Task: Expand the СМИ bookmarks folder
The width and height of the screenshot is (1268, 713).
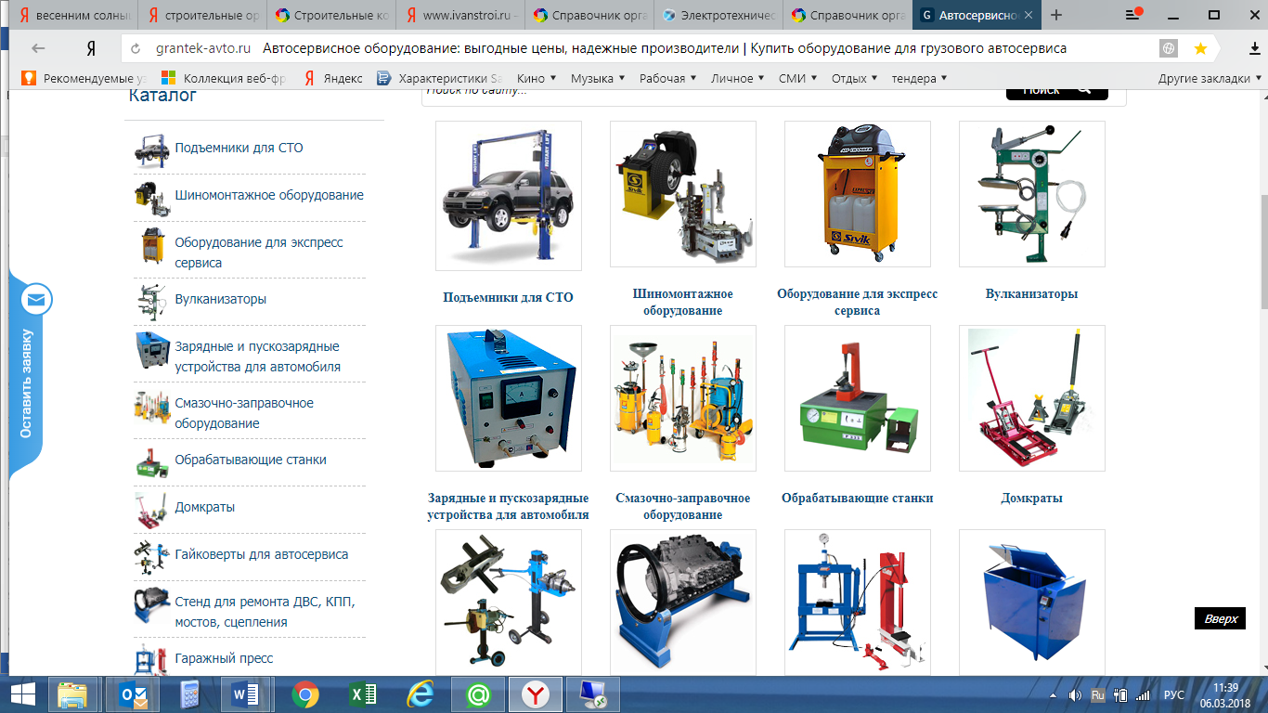Action: coord(798,79)
